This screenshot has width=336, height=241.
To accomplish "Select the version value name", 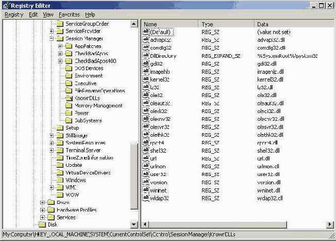I will (x=159, y=182).
